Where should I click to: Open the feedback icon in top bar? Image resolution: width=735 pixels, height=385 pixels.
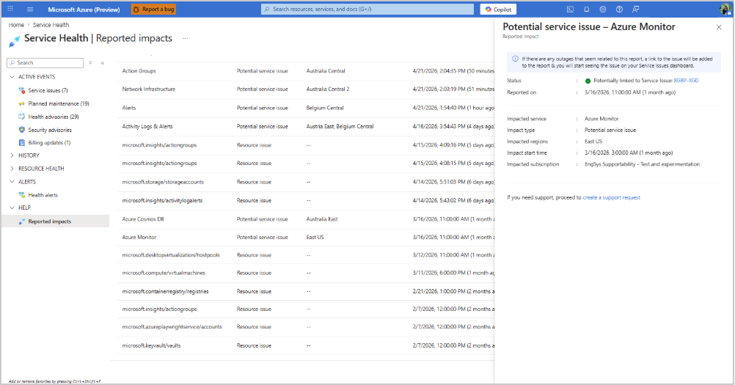click(x=636, y=9)
